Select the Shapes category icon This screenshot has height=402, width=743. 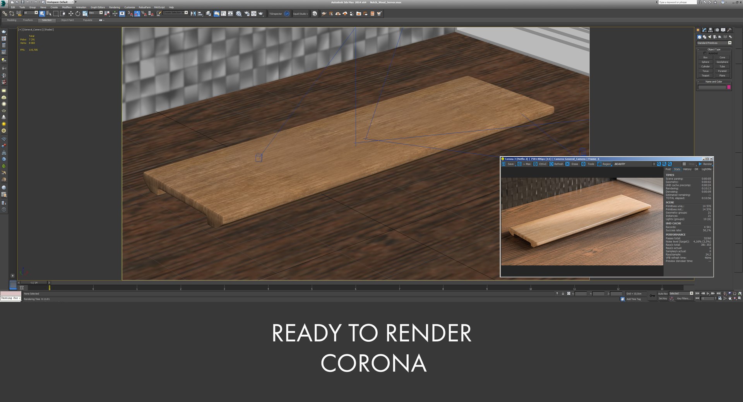[705, 37]
